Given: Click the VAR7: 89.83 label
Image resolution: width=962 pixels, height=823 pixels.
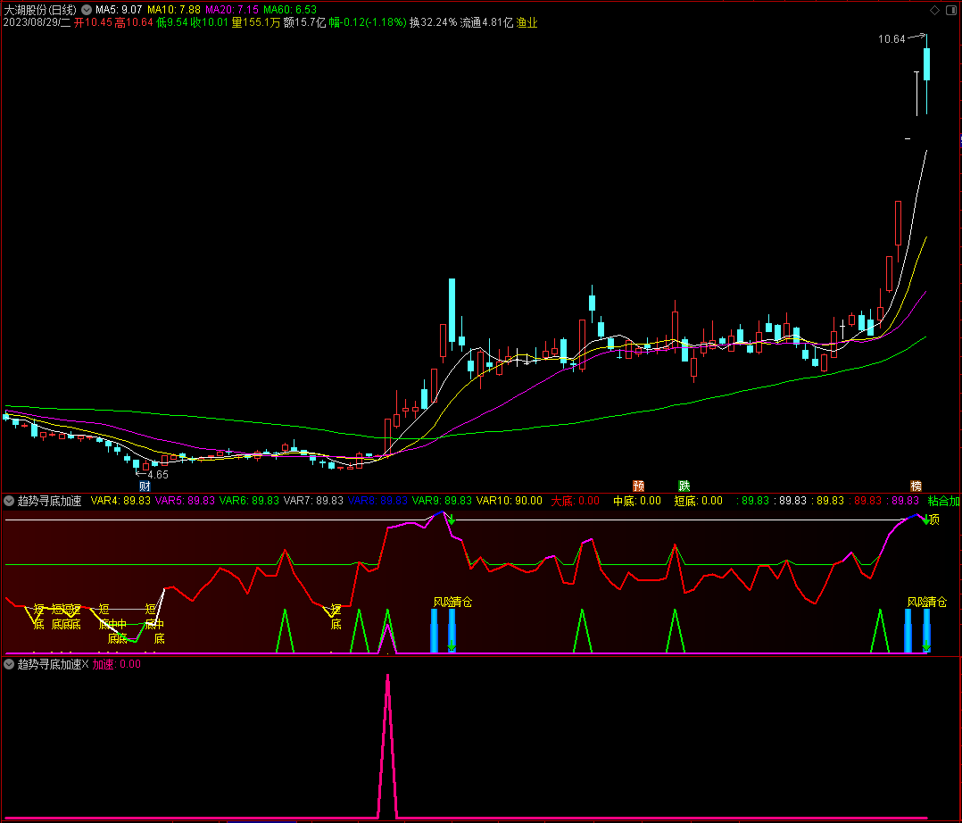Looking at the screenshot, I should [x=313, y=501].
